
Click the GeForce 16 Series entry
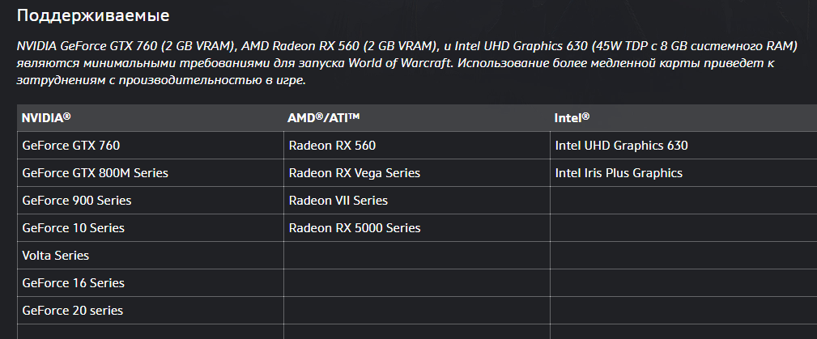coord(73,283)
